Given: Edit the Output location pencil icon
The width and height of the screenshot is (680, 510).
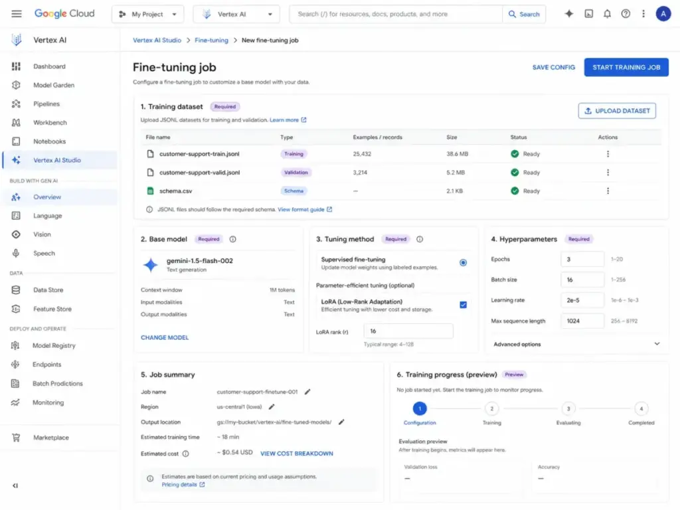Looking at the screenshot, I should click(x=341, y=422).
